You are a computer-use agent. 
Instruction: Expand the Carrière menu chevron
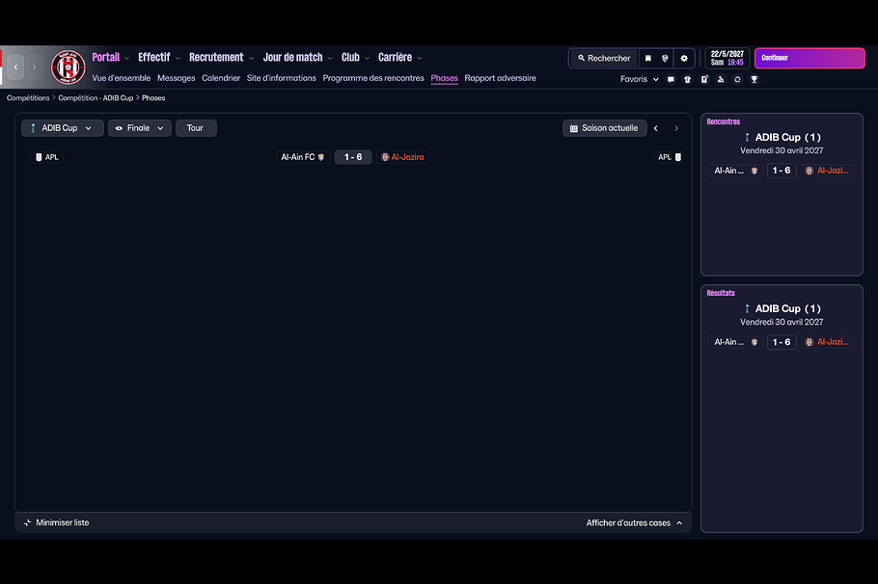click(420, 58)
